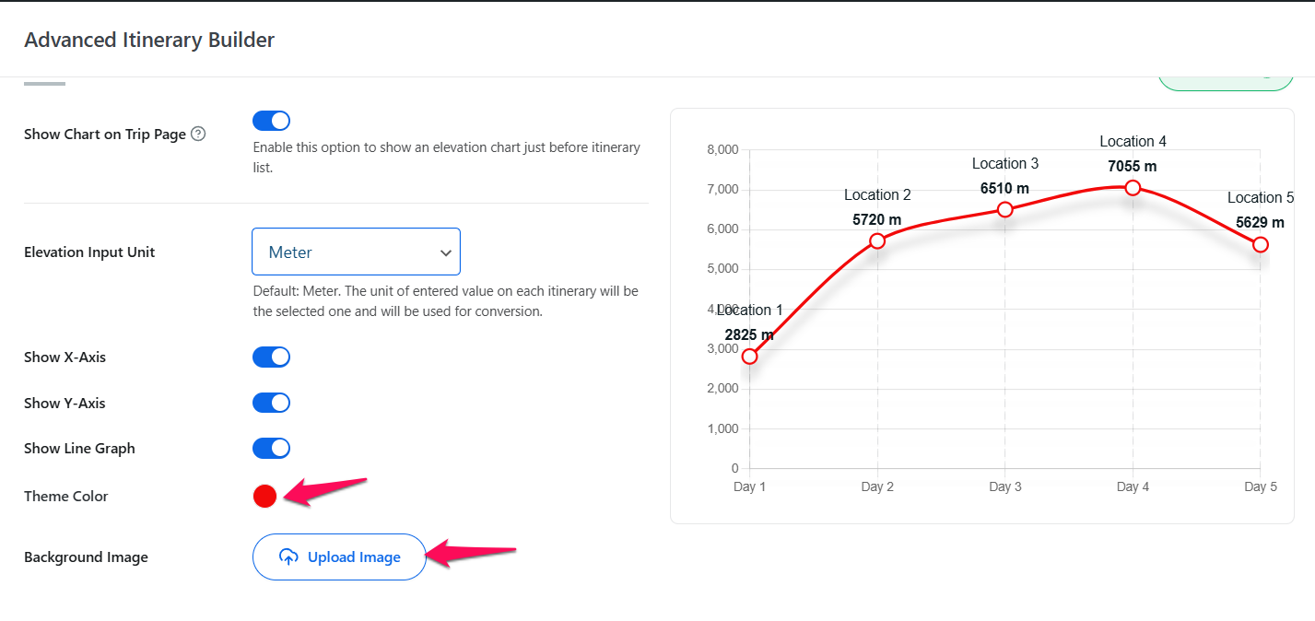Click the Location 1 data point marker

pos(749,357)
